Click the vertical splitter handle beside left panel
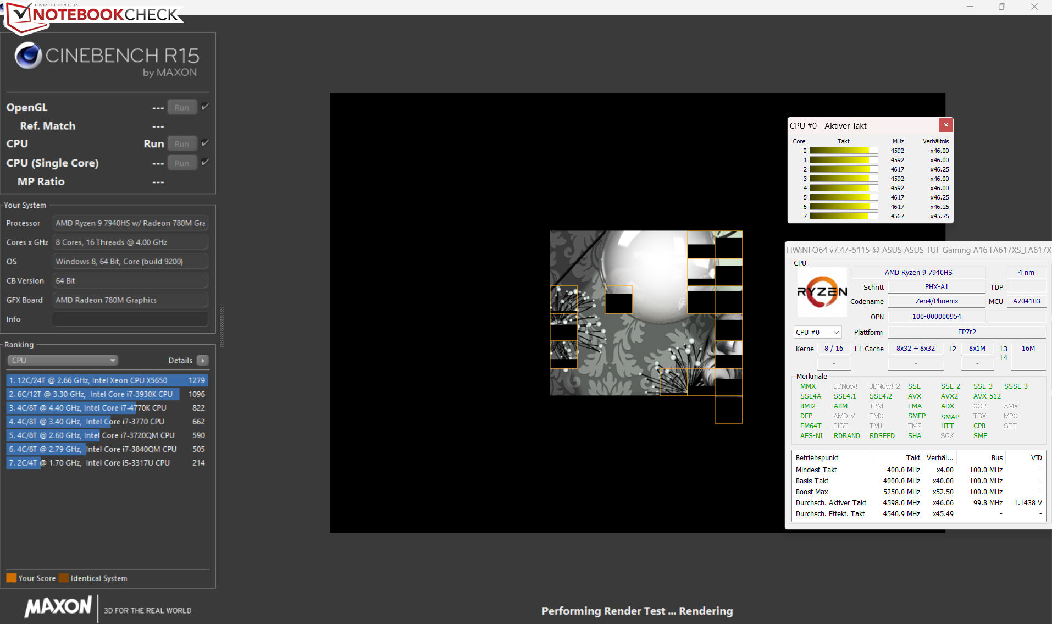1052x624 pixels. (x=222, y=327)
